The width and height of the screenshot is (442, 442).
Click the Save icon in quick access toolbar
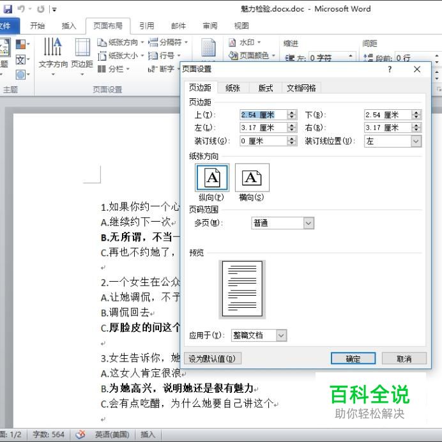tap(8, 9)
